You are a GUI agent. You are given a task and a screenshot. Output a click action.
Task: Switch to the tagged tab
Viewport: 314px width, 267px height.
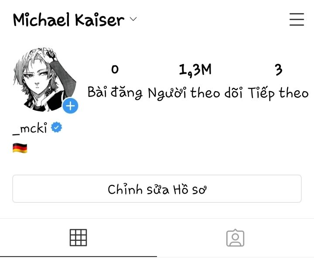coord(235,238)
